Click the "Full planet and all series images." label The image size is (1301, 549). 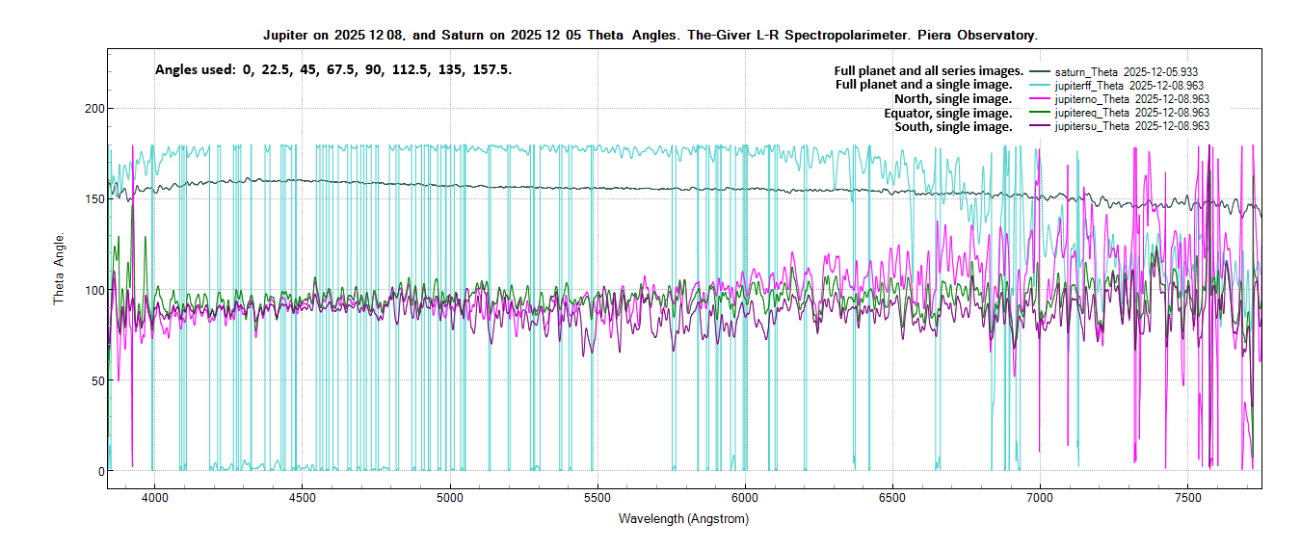(928, 71)
